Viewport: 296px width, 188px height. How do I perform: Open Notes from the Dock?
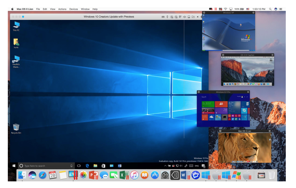tap(63, 175)
